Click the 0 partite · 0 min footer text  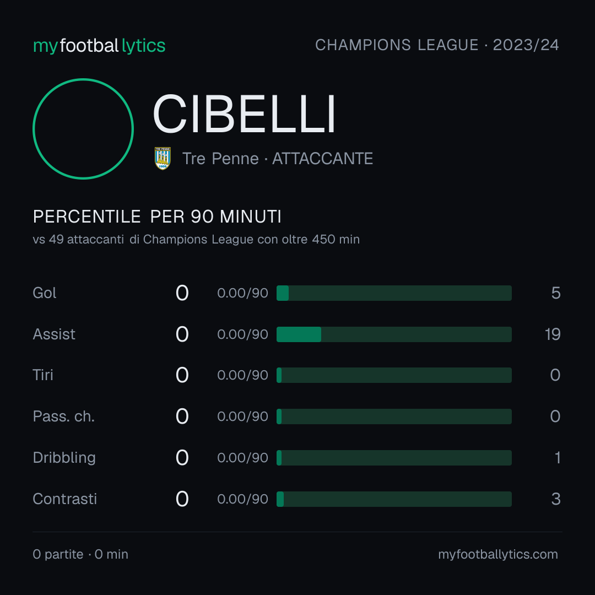tap(80, 554)
